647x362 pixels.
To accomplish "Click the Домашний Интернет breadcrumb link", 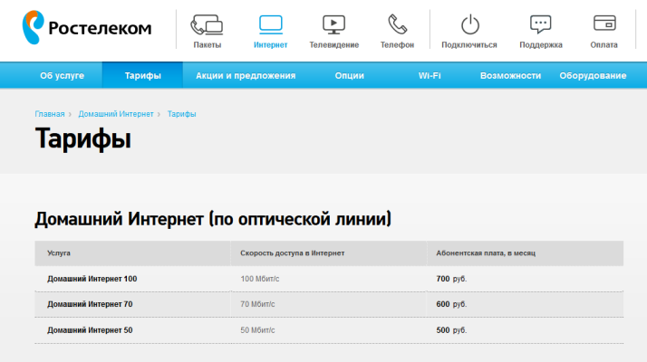I will point(116,114).
